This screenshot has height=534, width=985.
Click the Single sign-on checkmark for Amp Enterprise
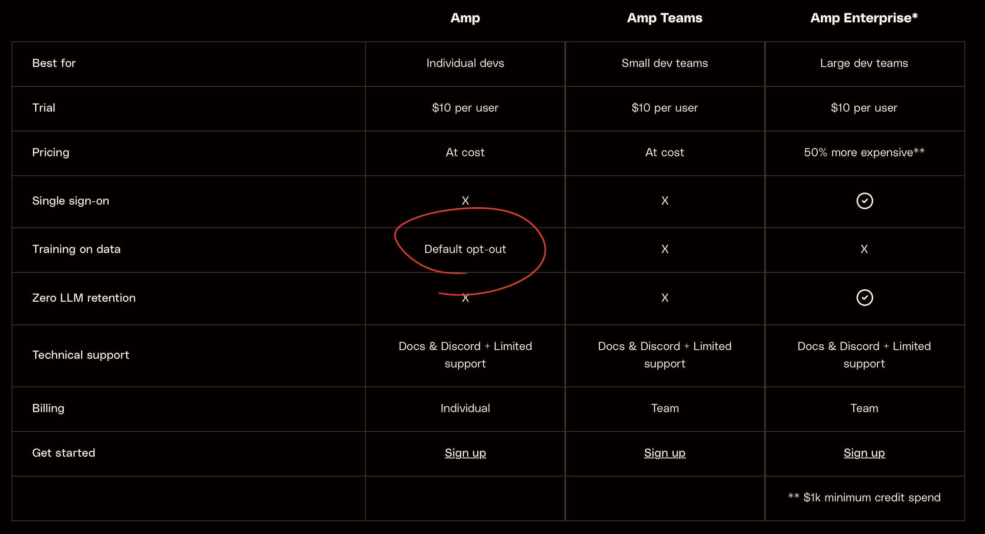[864, 201]
